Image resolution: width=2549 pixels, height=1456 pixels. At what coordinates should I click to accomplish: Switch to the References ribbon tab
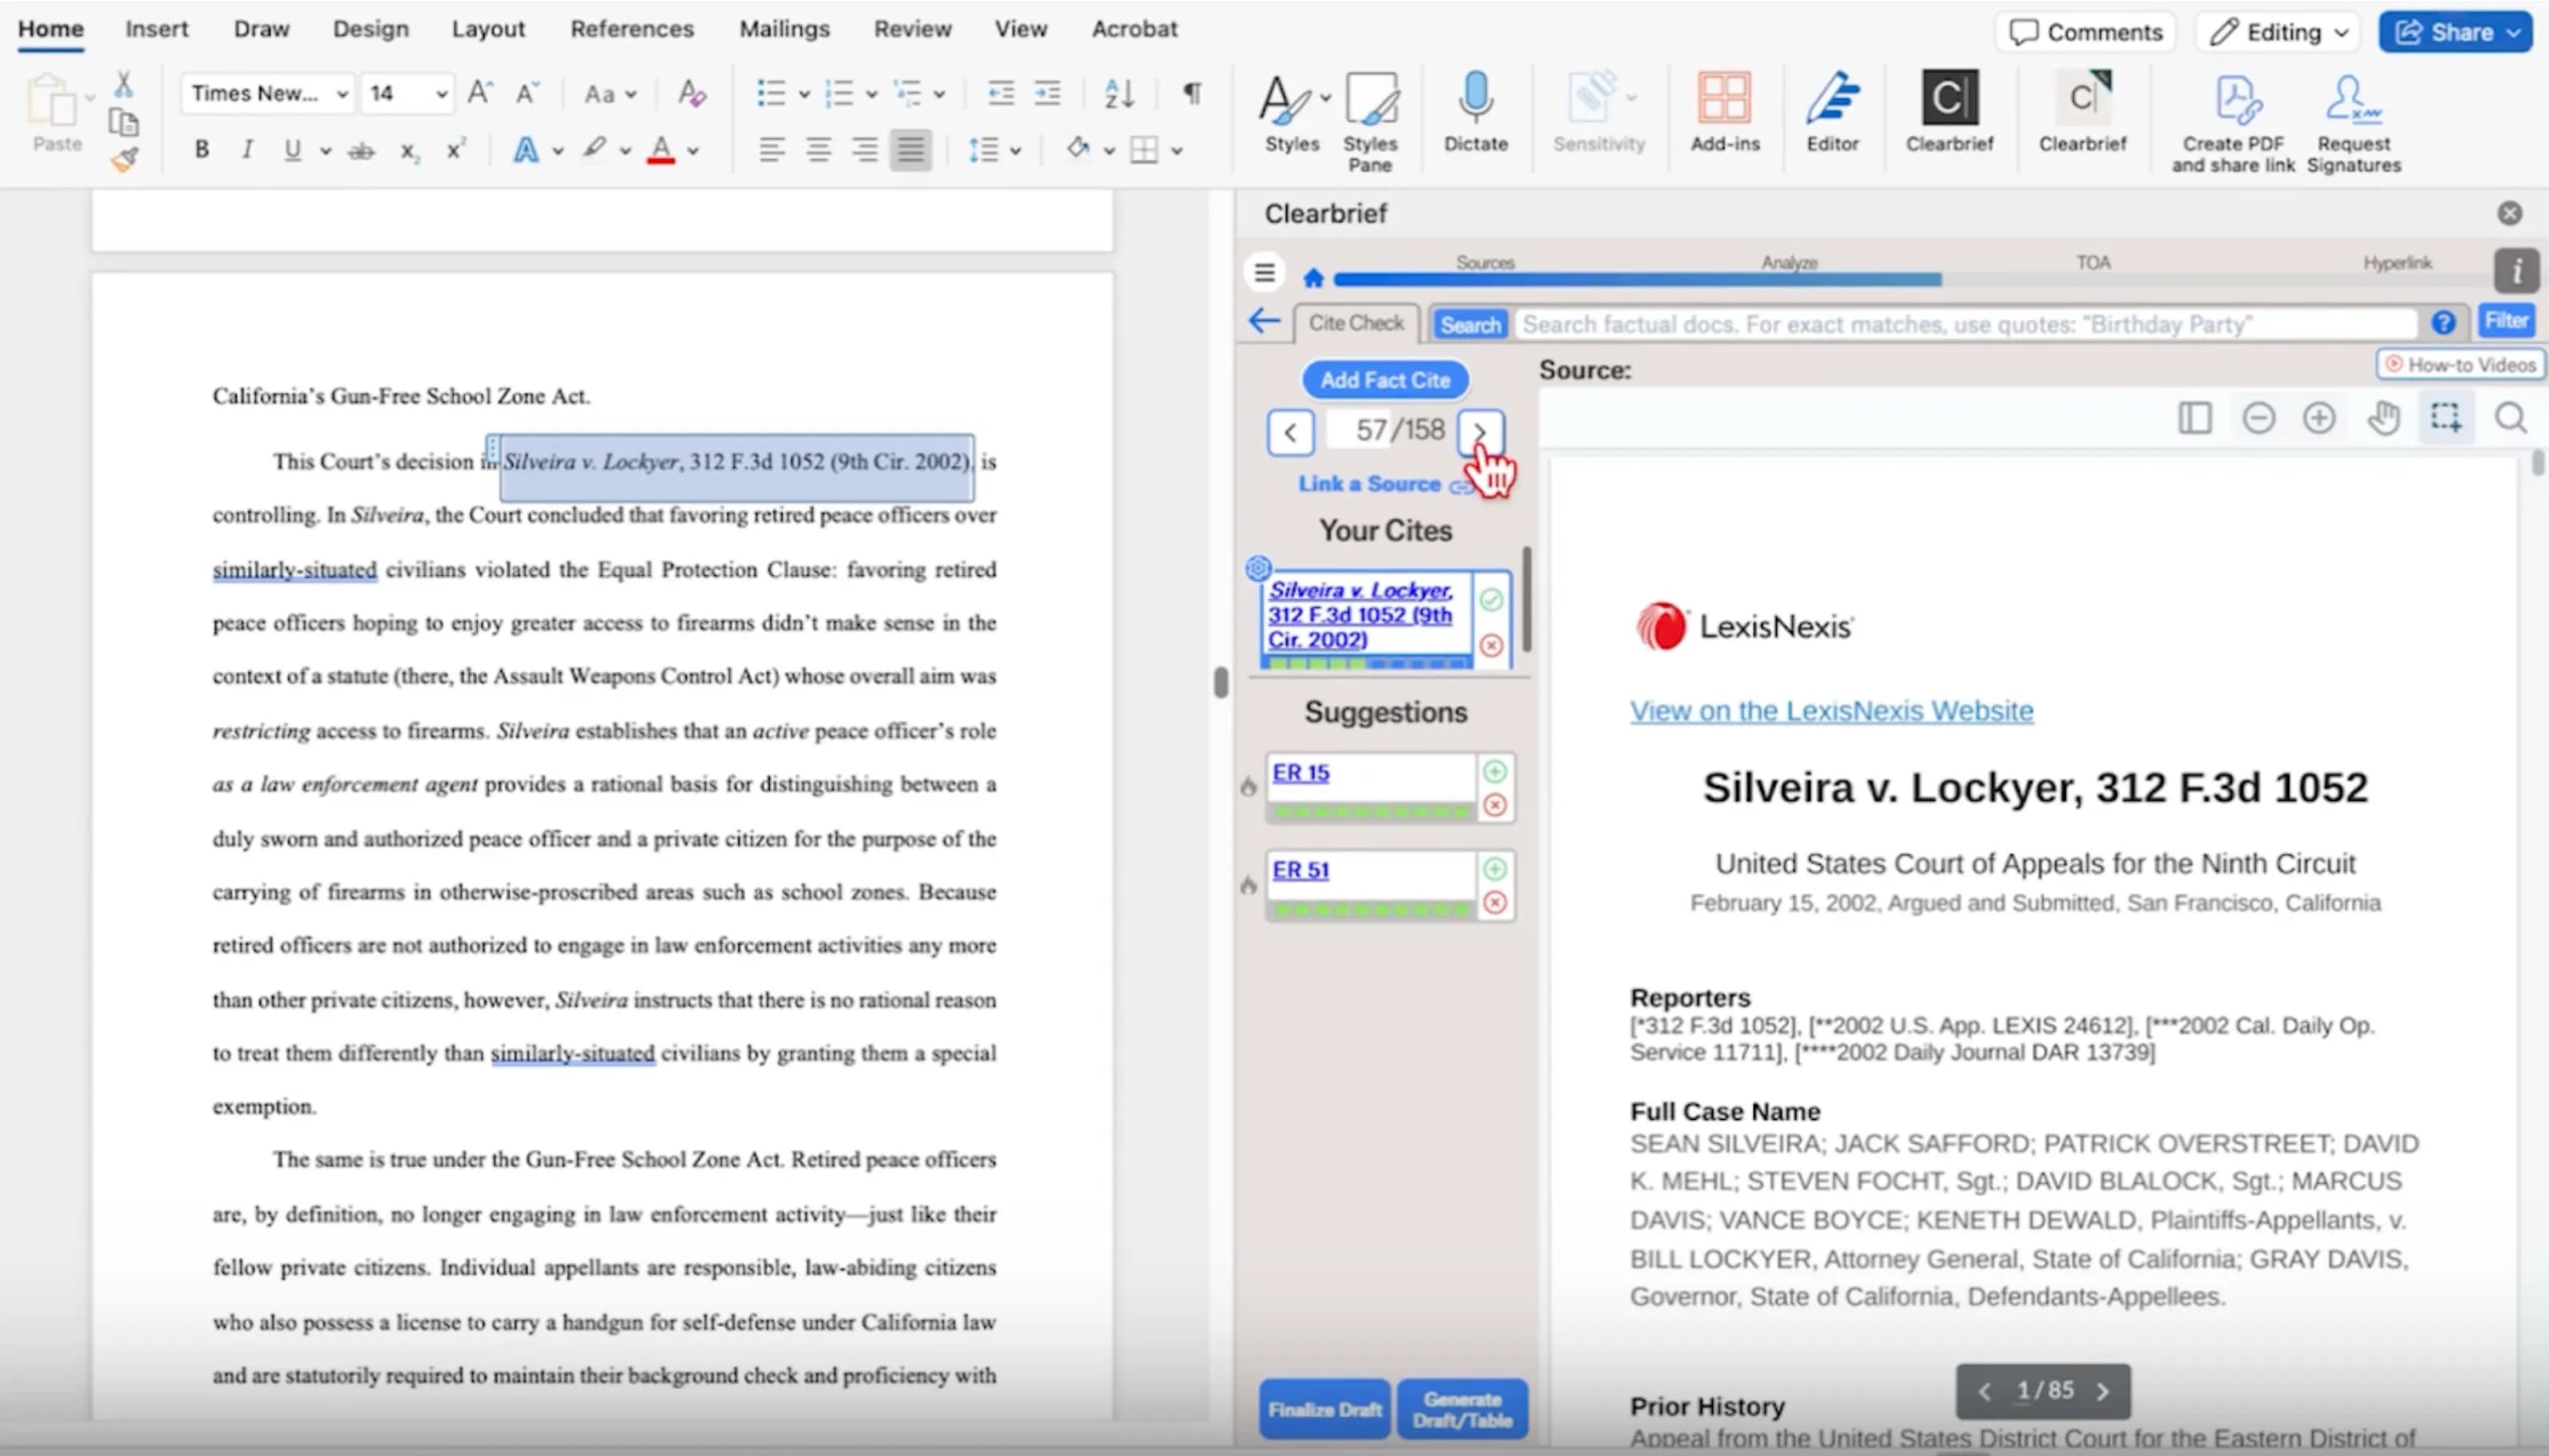click(x=631, y=29)
